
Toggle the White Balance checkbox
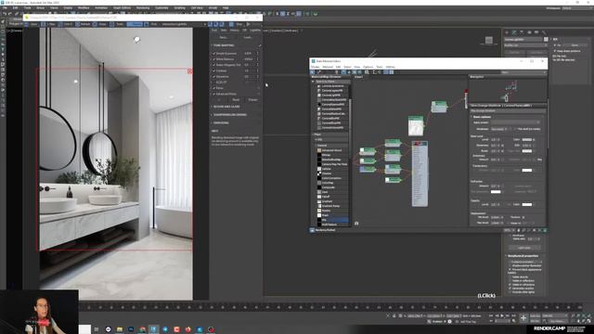click(x=214, y=59)
